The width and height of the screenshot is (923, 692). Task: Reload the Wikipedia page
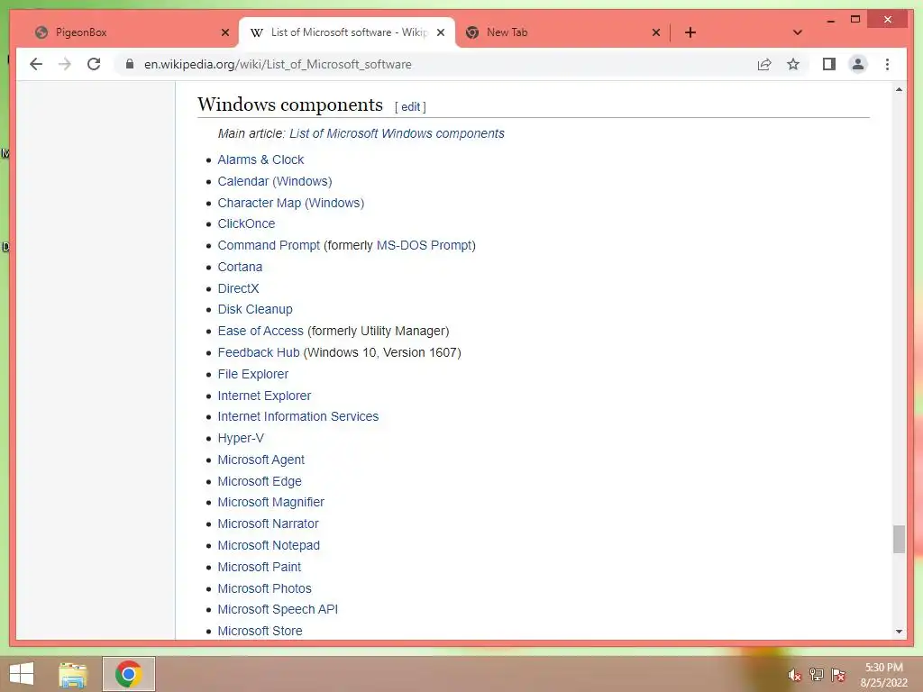(94, 64)
